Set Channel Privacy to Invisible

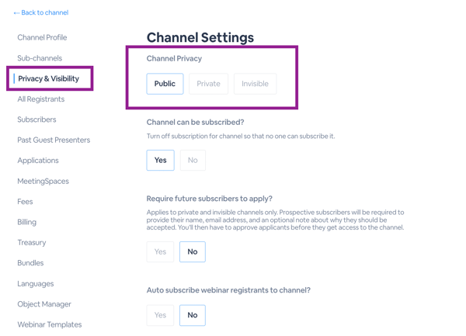pos(255,84)
